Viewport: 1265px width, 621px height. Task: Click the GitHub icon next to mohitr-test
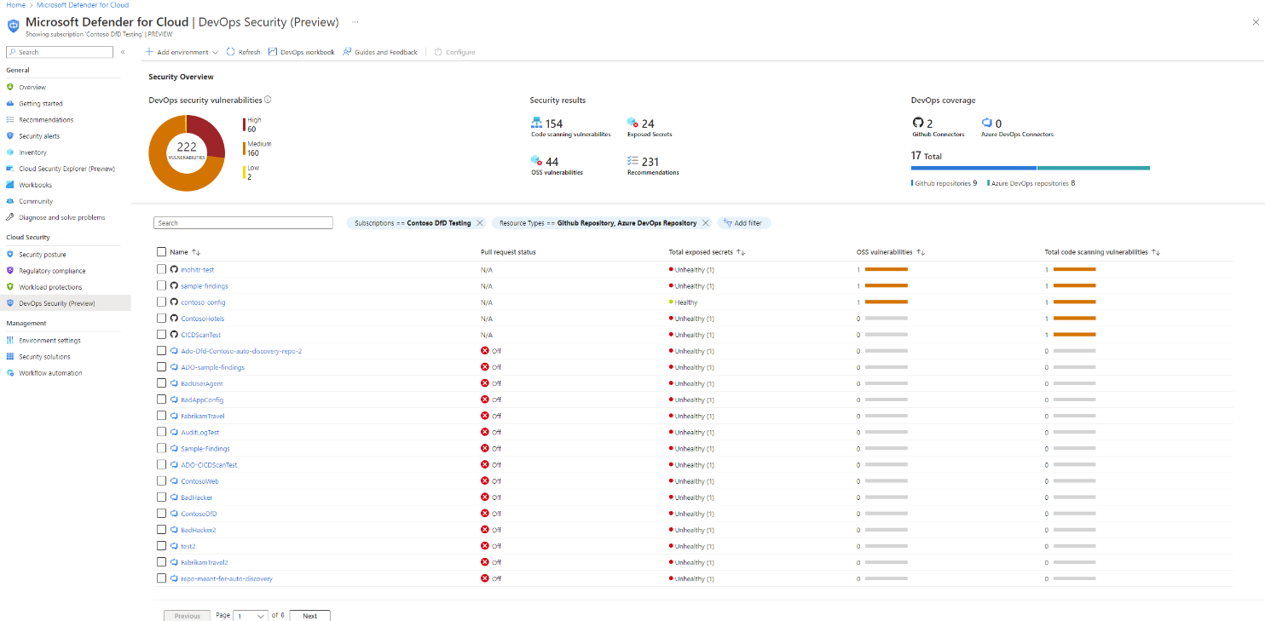174,270
